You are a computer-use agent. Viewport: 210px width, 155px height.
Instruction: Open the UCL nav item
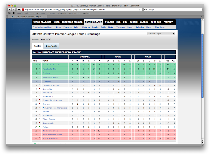pos(125,22)
